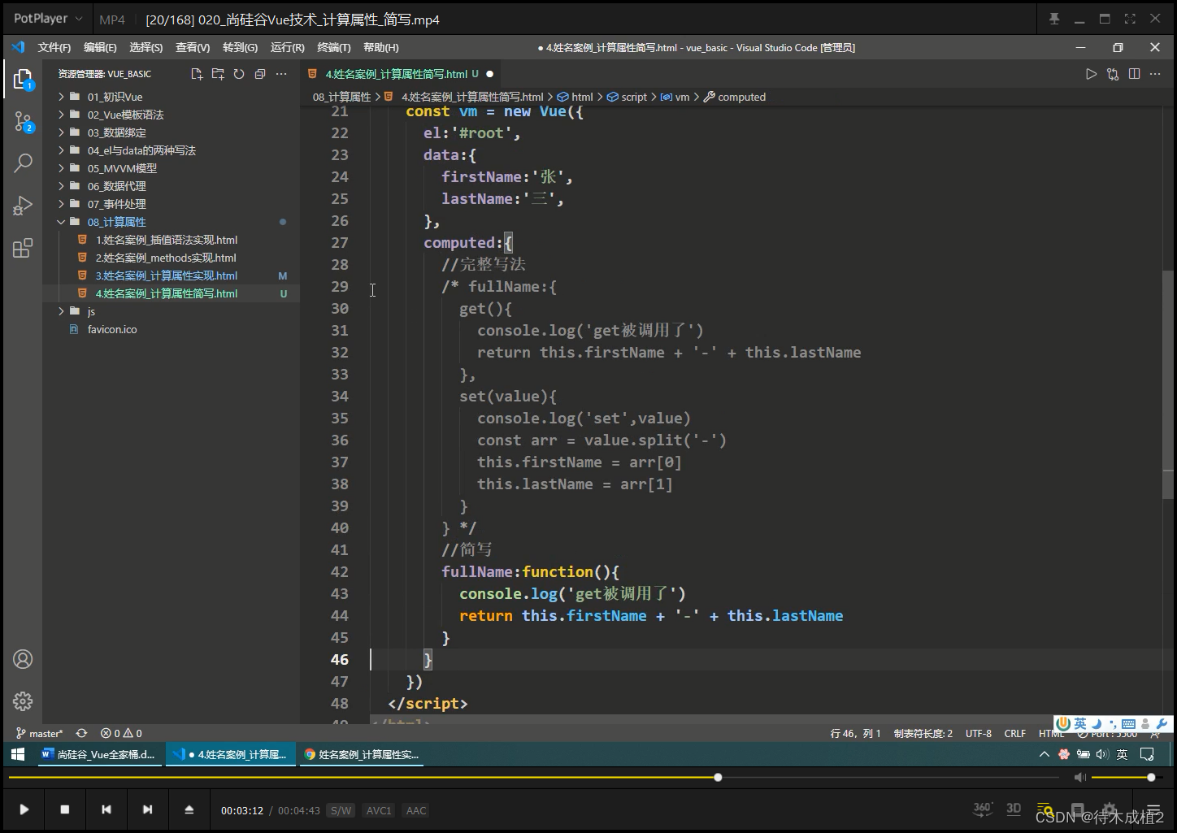Viewport: 1177px width, 833px height.
Task: Enable PotPlayer 3D mode icon
Action: click(1014, 809)
